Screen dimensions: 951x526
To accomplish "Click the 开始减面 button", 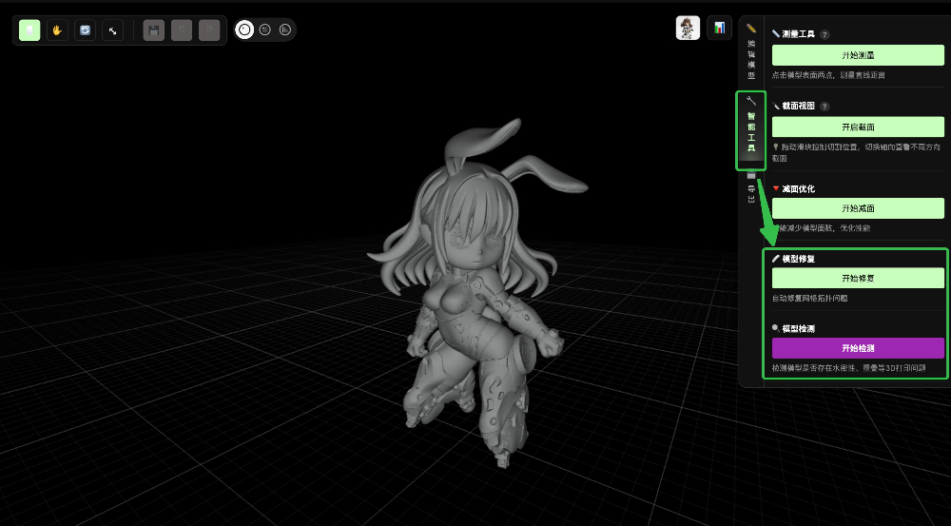I will click(858, 208).
